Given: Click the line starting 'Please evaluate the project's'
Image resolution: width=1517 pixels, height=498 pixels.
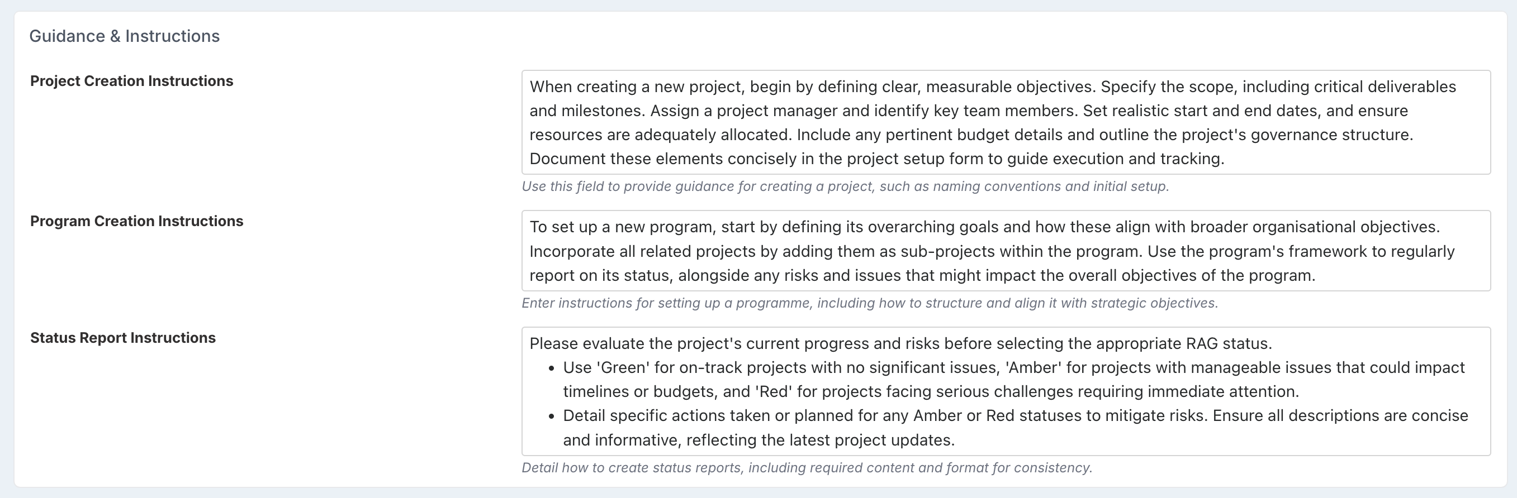Looking at the screenshot, I should pos(900,343).
